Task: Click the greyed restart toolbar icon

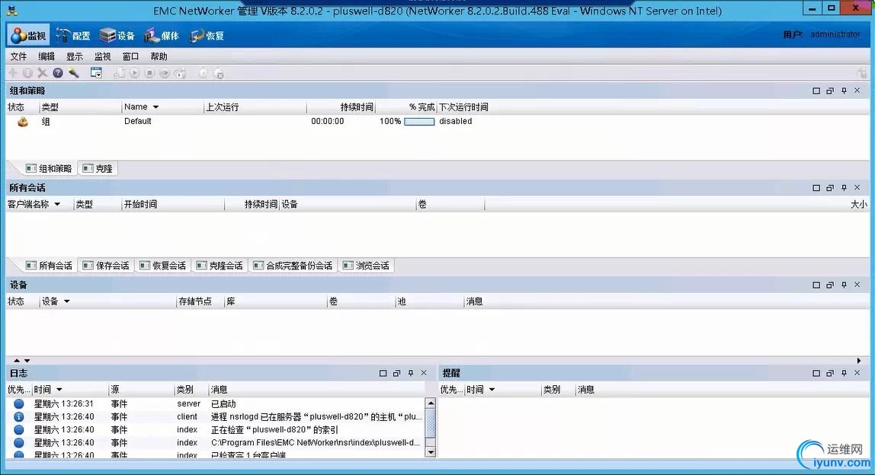Action: point(164,73)
